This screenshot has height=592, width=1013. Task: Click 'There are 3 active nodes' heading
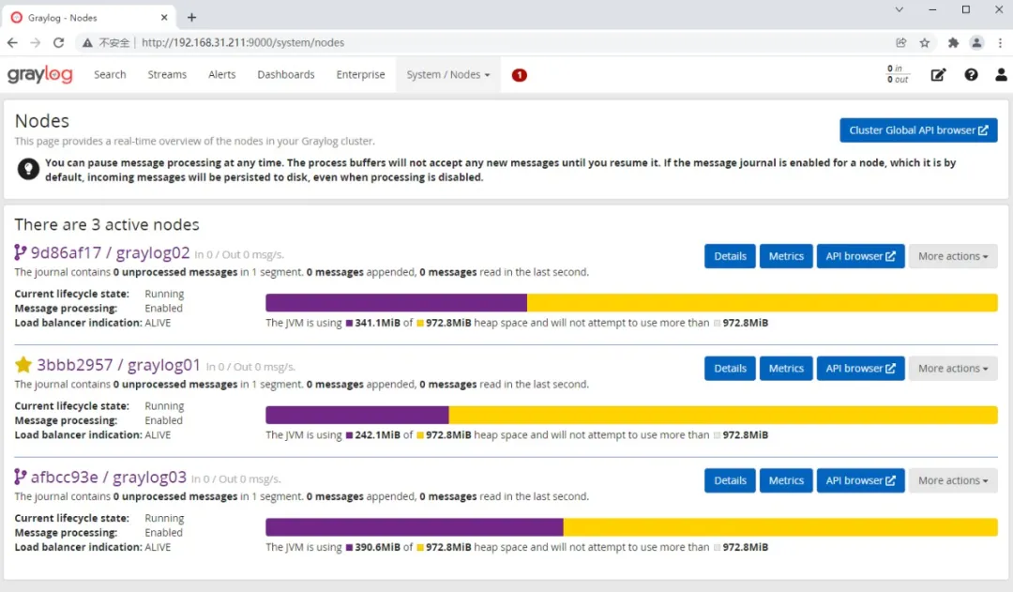pos(107,224)
